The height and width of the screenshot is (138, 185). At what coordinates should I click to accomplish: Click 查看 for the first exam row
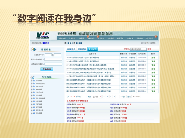coord(153,57)
